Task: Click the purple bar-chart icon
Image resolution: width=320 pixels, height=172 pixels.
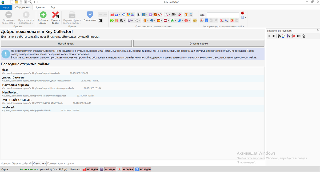Action: pos(150,15)
